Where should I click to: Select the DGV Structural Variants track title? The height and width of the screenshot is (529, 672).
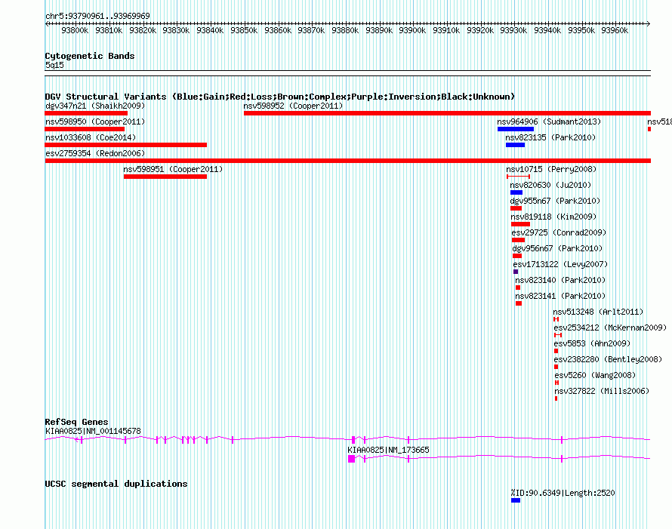pos(280,97)
